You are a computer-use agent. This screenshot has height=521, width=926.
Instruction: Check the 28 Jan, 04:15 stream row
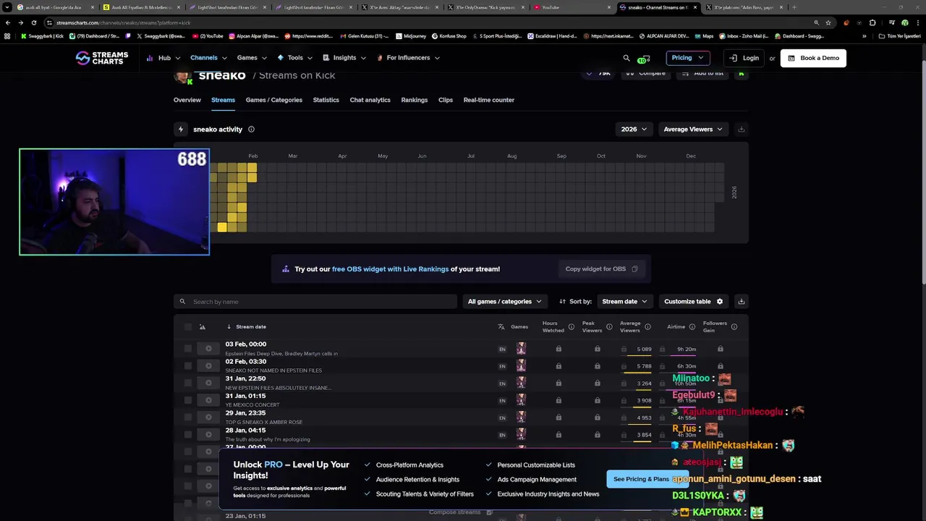click(188, 435)
